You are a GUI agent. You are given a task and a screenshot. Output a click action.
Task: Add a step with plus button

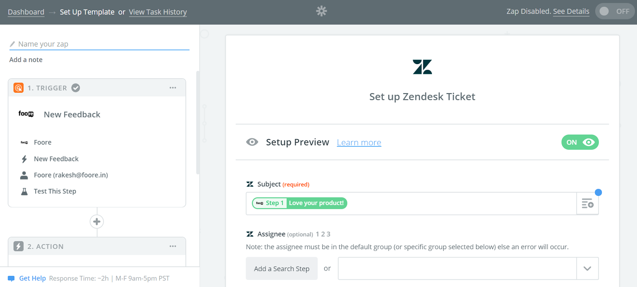coord(97,222)
